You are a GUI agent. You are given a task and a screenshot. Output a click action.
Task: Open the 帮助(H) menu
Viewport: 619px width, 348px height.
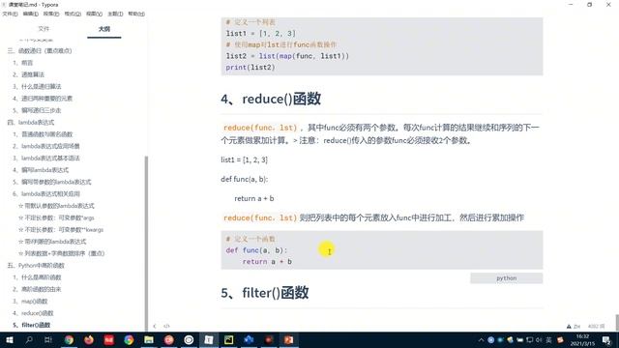pos(136,14)
